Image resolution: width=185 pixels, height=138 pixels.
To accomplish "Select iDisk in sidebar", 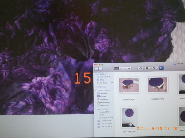I will click(x=100, y=80).
